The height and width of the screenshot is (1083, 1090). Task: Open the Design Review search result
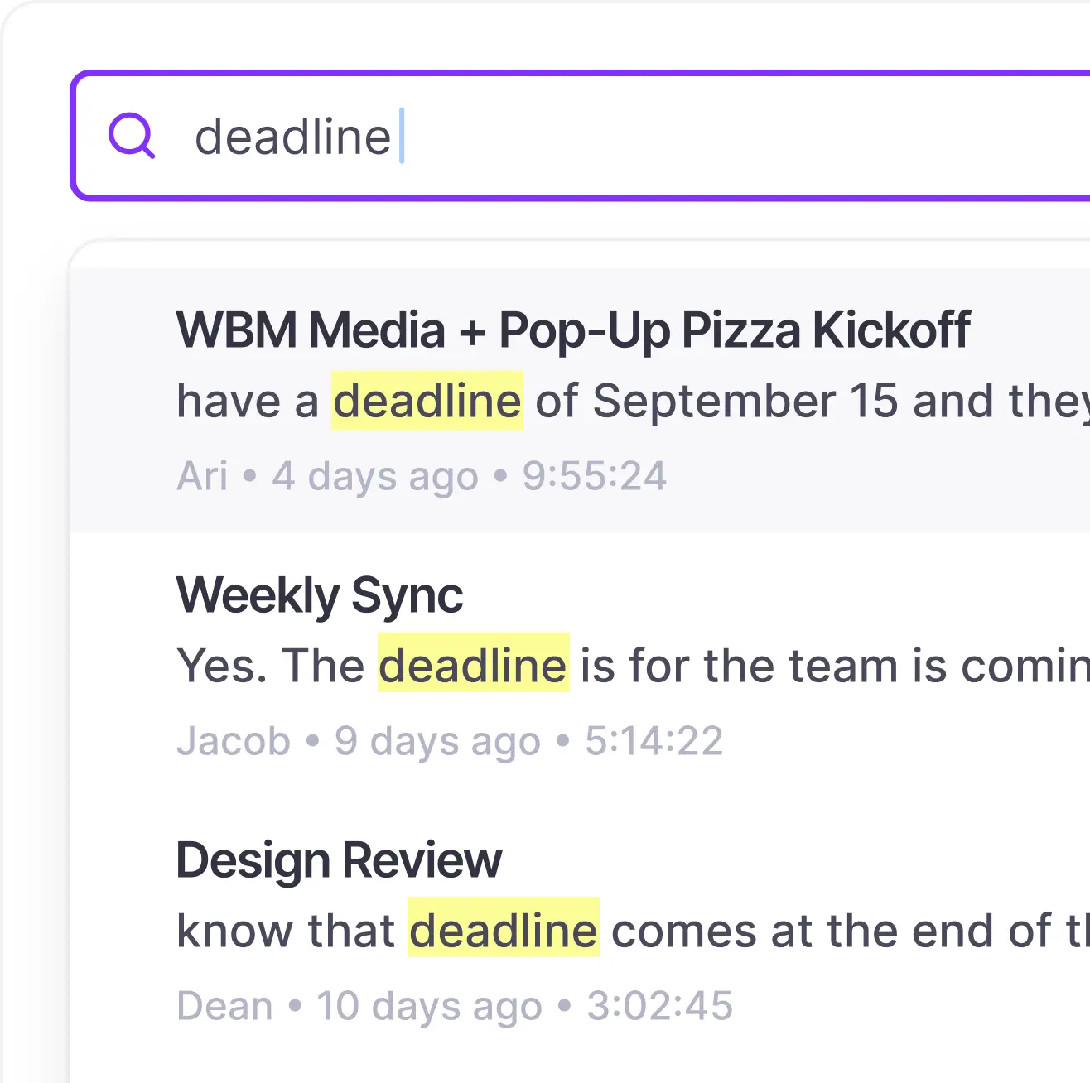coord(580,931)
